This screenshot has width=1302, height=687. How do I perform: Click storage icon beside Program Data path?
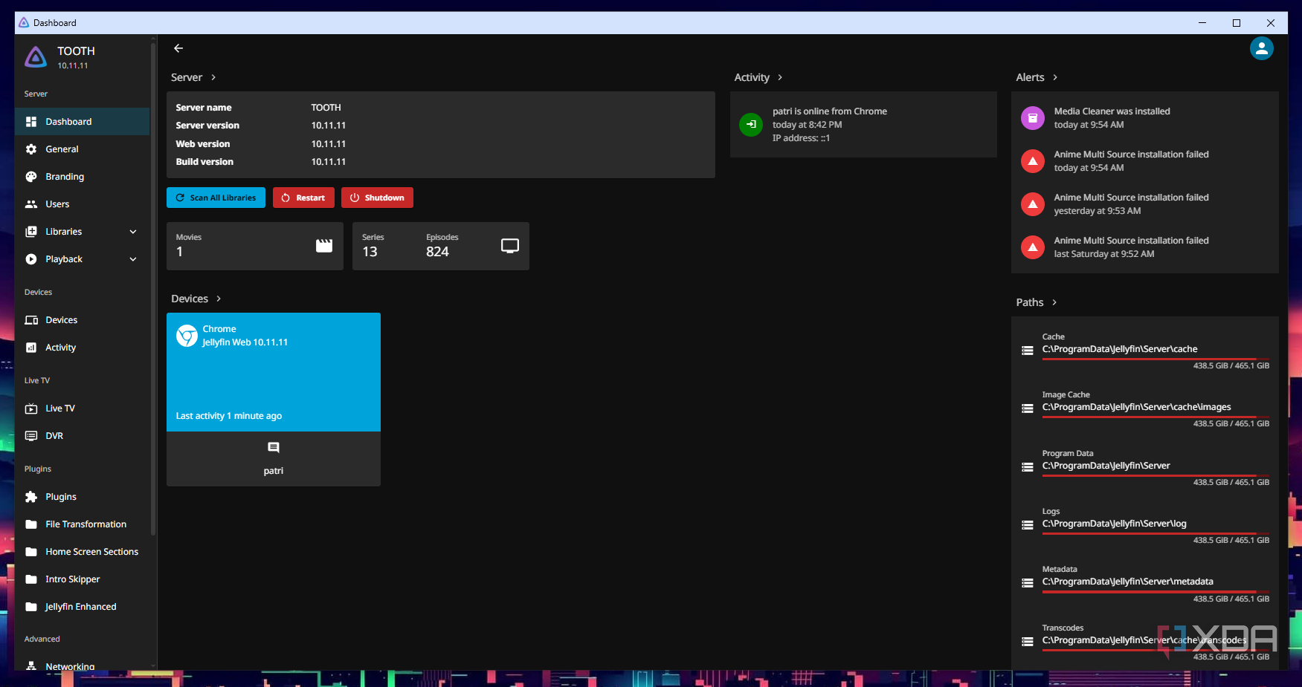coord(1028,467)
